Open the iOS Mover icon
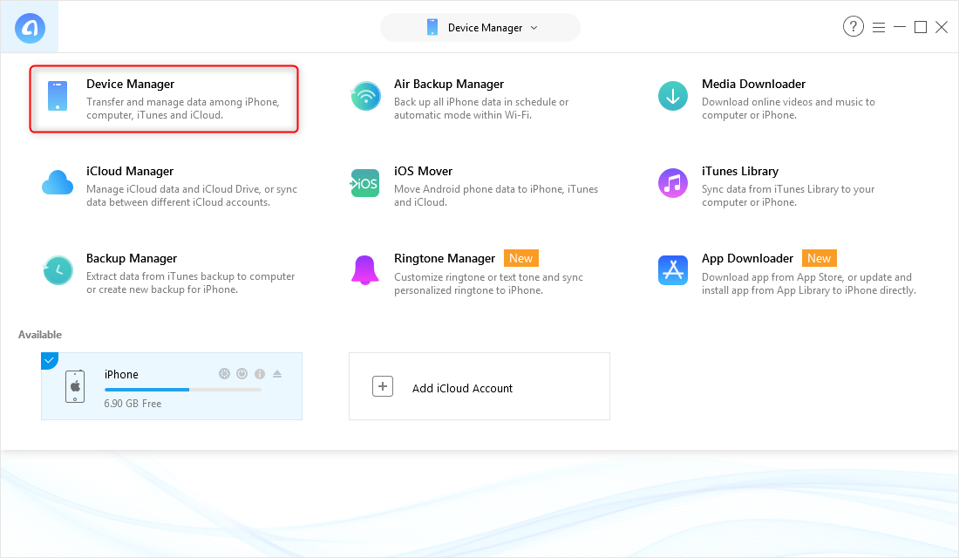Viewport: 959px width, 558px height. pyautogui.click(x=365, y=183)
